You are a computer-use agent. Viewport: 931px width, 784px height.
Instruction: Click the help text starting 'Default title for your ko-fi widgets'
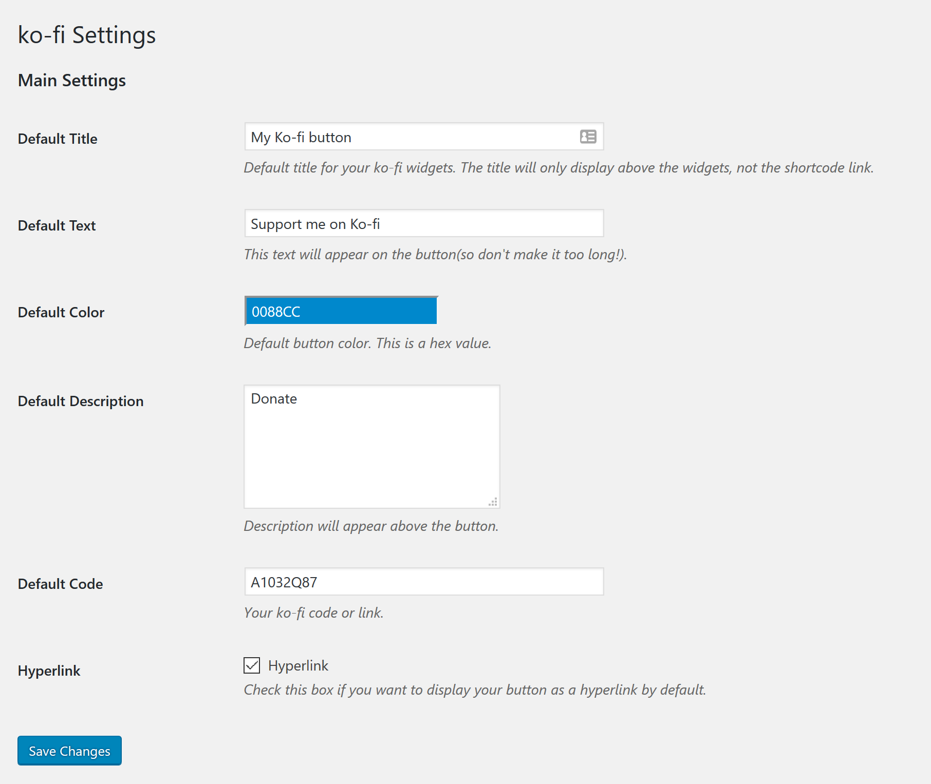tap(559, 167)
